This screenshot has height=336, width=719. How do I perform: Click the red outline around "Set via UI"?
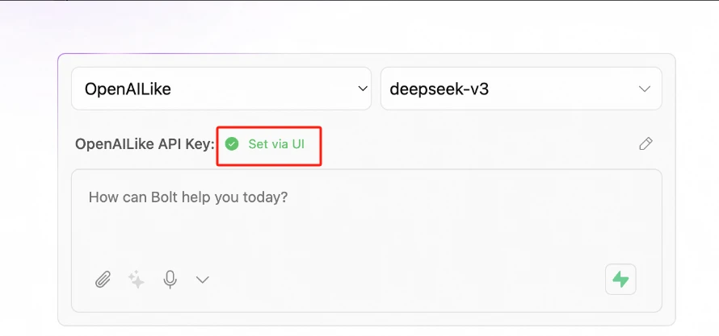pyautogui.click(x=269, y=128)
